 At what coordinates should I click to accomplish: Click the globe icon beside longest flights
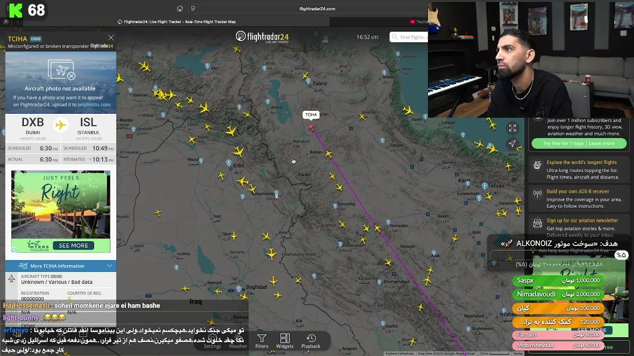tap(537, 166)
